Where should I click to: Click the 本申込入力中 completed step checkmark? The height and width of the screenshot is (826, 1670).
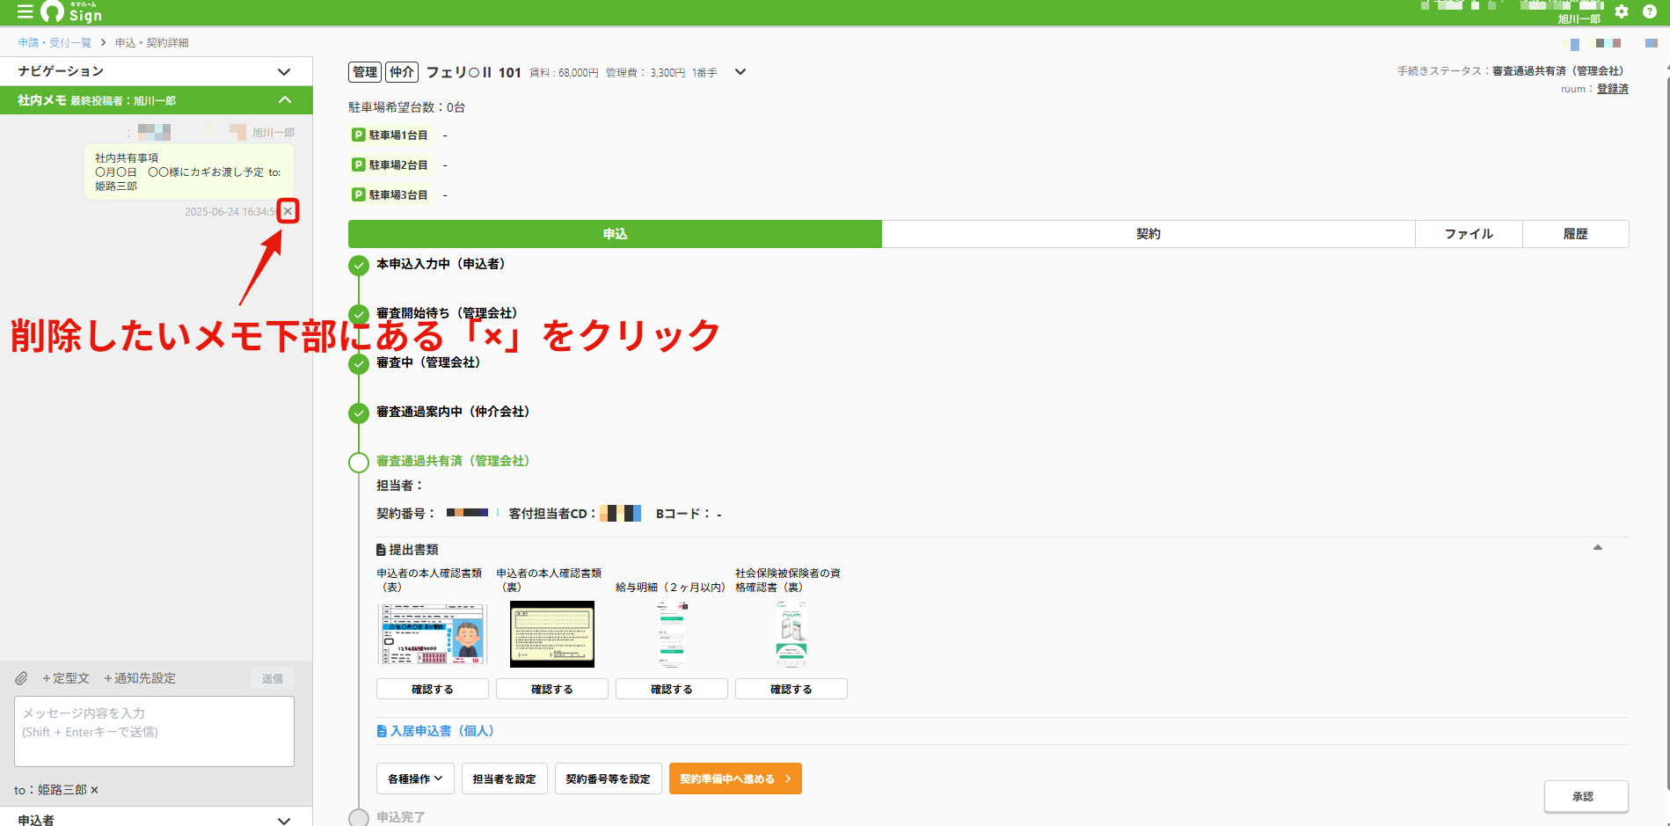[x=358, y=266]
